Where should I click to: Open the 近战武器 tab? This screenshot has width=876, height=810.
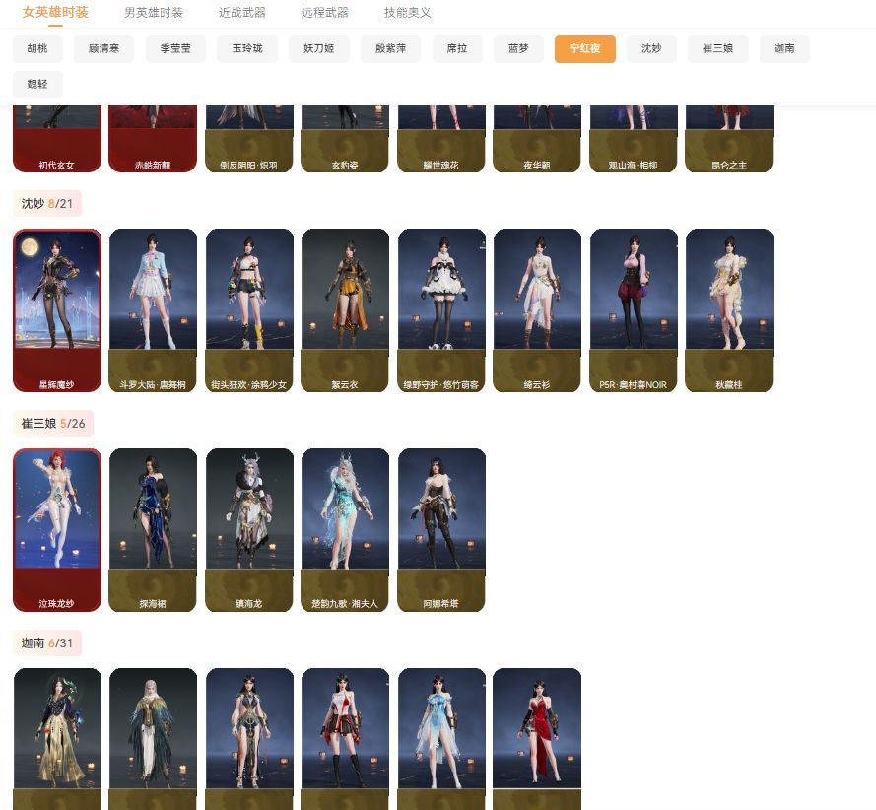coord(241,13)
